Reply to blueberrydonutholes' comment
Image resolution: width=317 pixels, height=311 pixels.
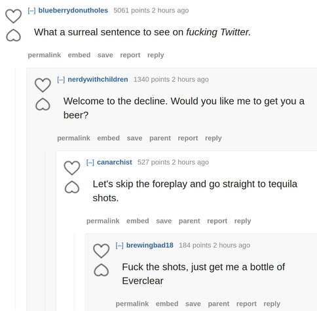(155, 55)
